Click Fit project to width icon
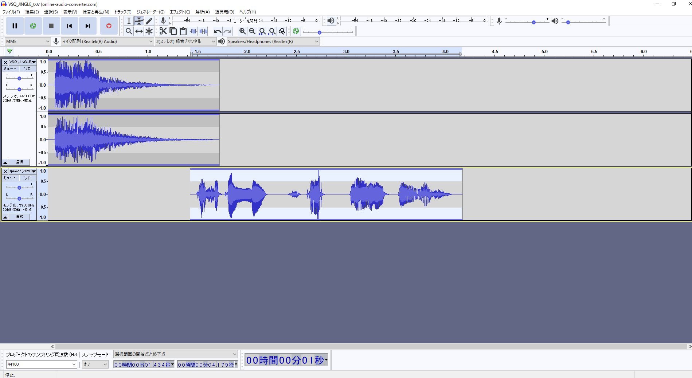Image resolution: width=692 pixels, height=378 pixels. [x=272, y=31]
